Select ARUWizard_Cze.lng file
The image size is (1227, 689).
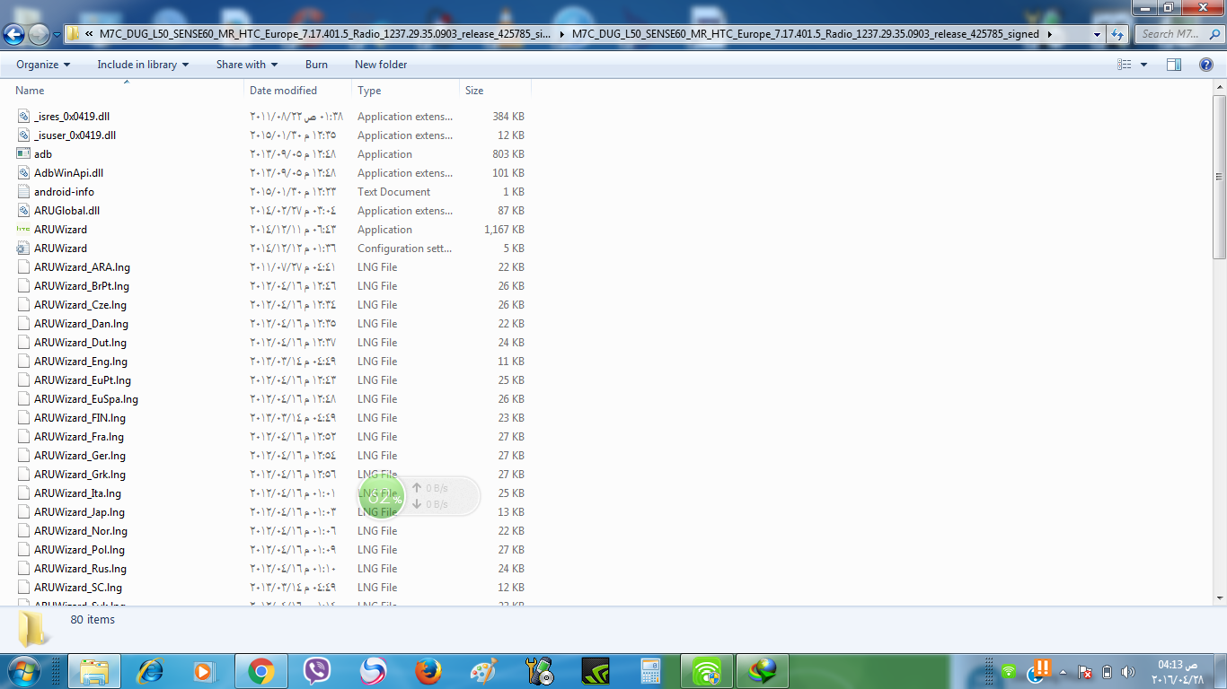[x=81, y=305]
